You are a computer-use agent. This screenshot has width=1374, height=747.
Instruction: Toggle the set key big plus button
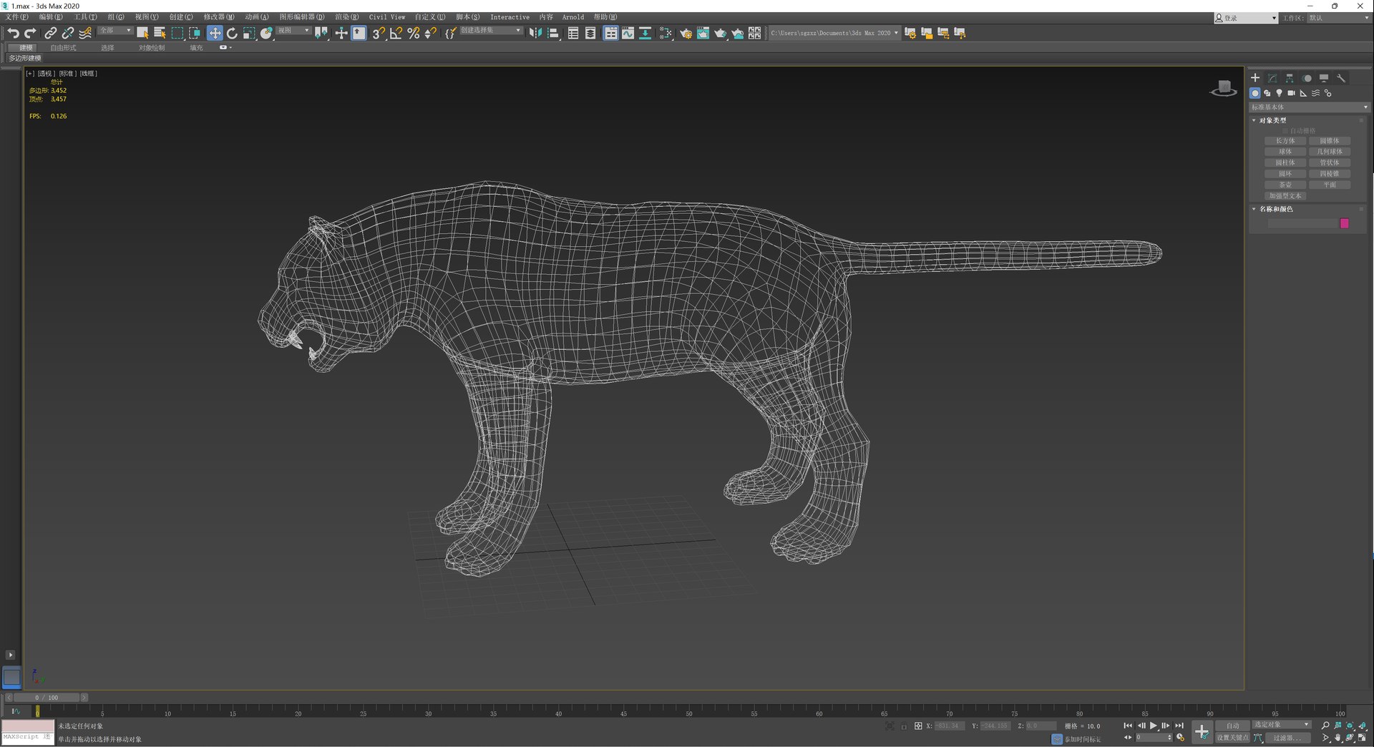click(x=1202, y=732)
